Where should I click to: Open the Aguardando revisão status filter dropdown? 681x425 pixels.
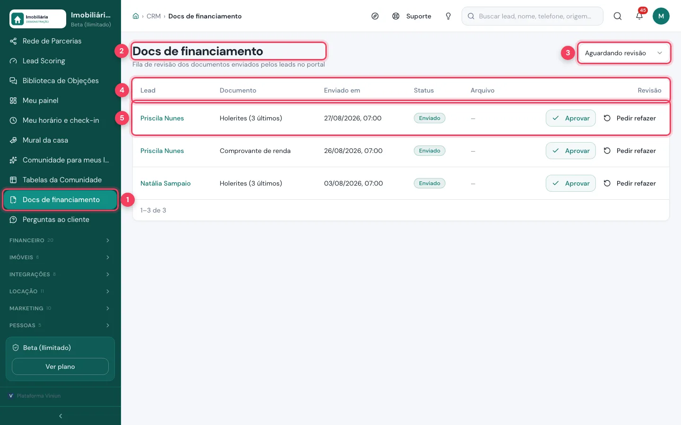pos(624,53)
